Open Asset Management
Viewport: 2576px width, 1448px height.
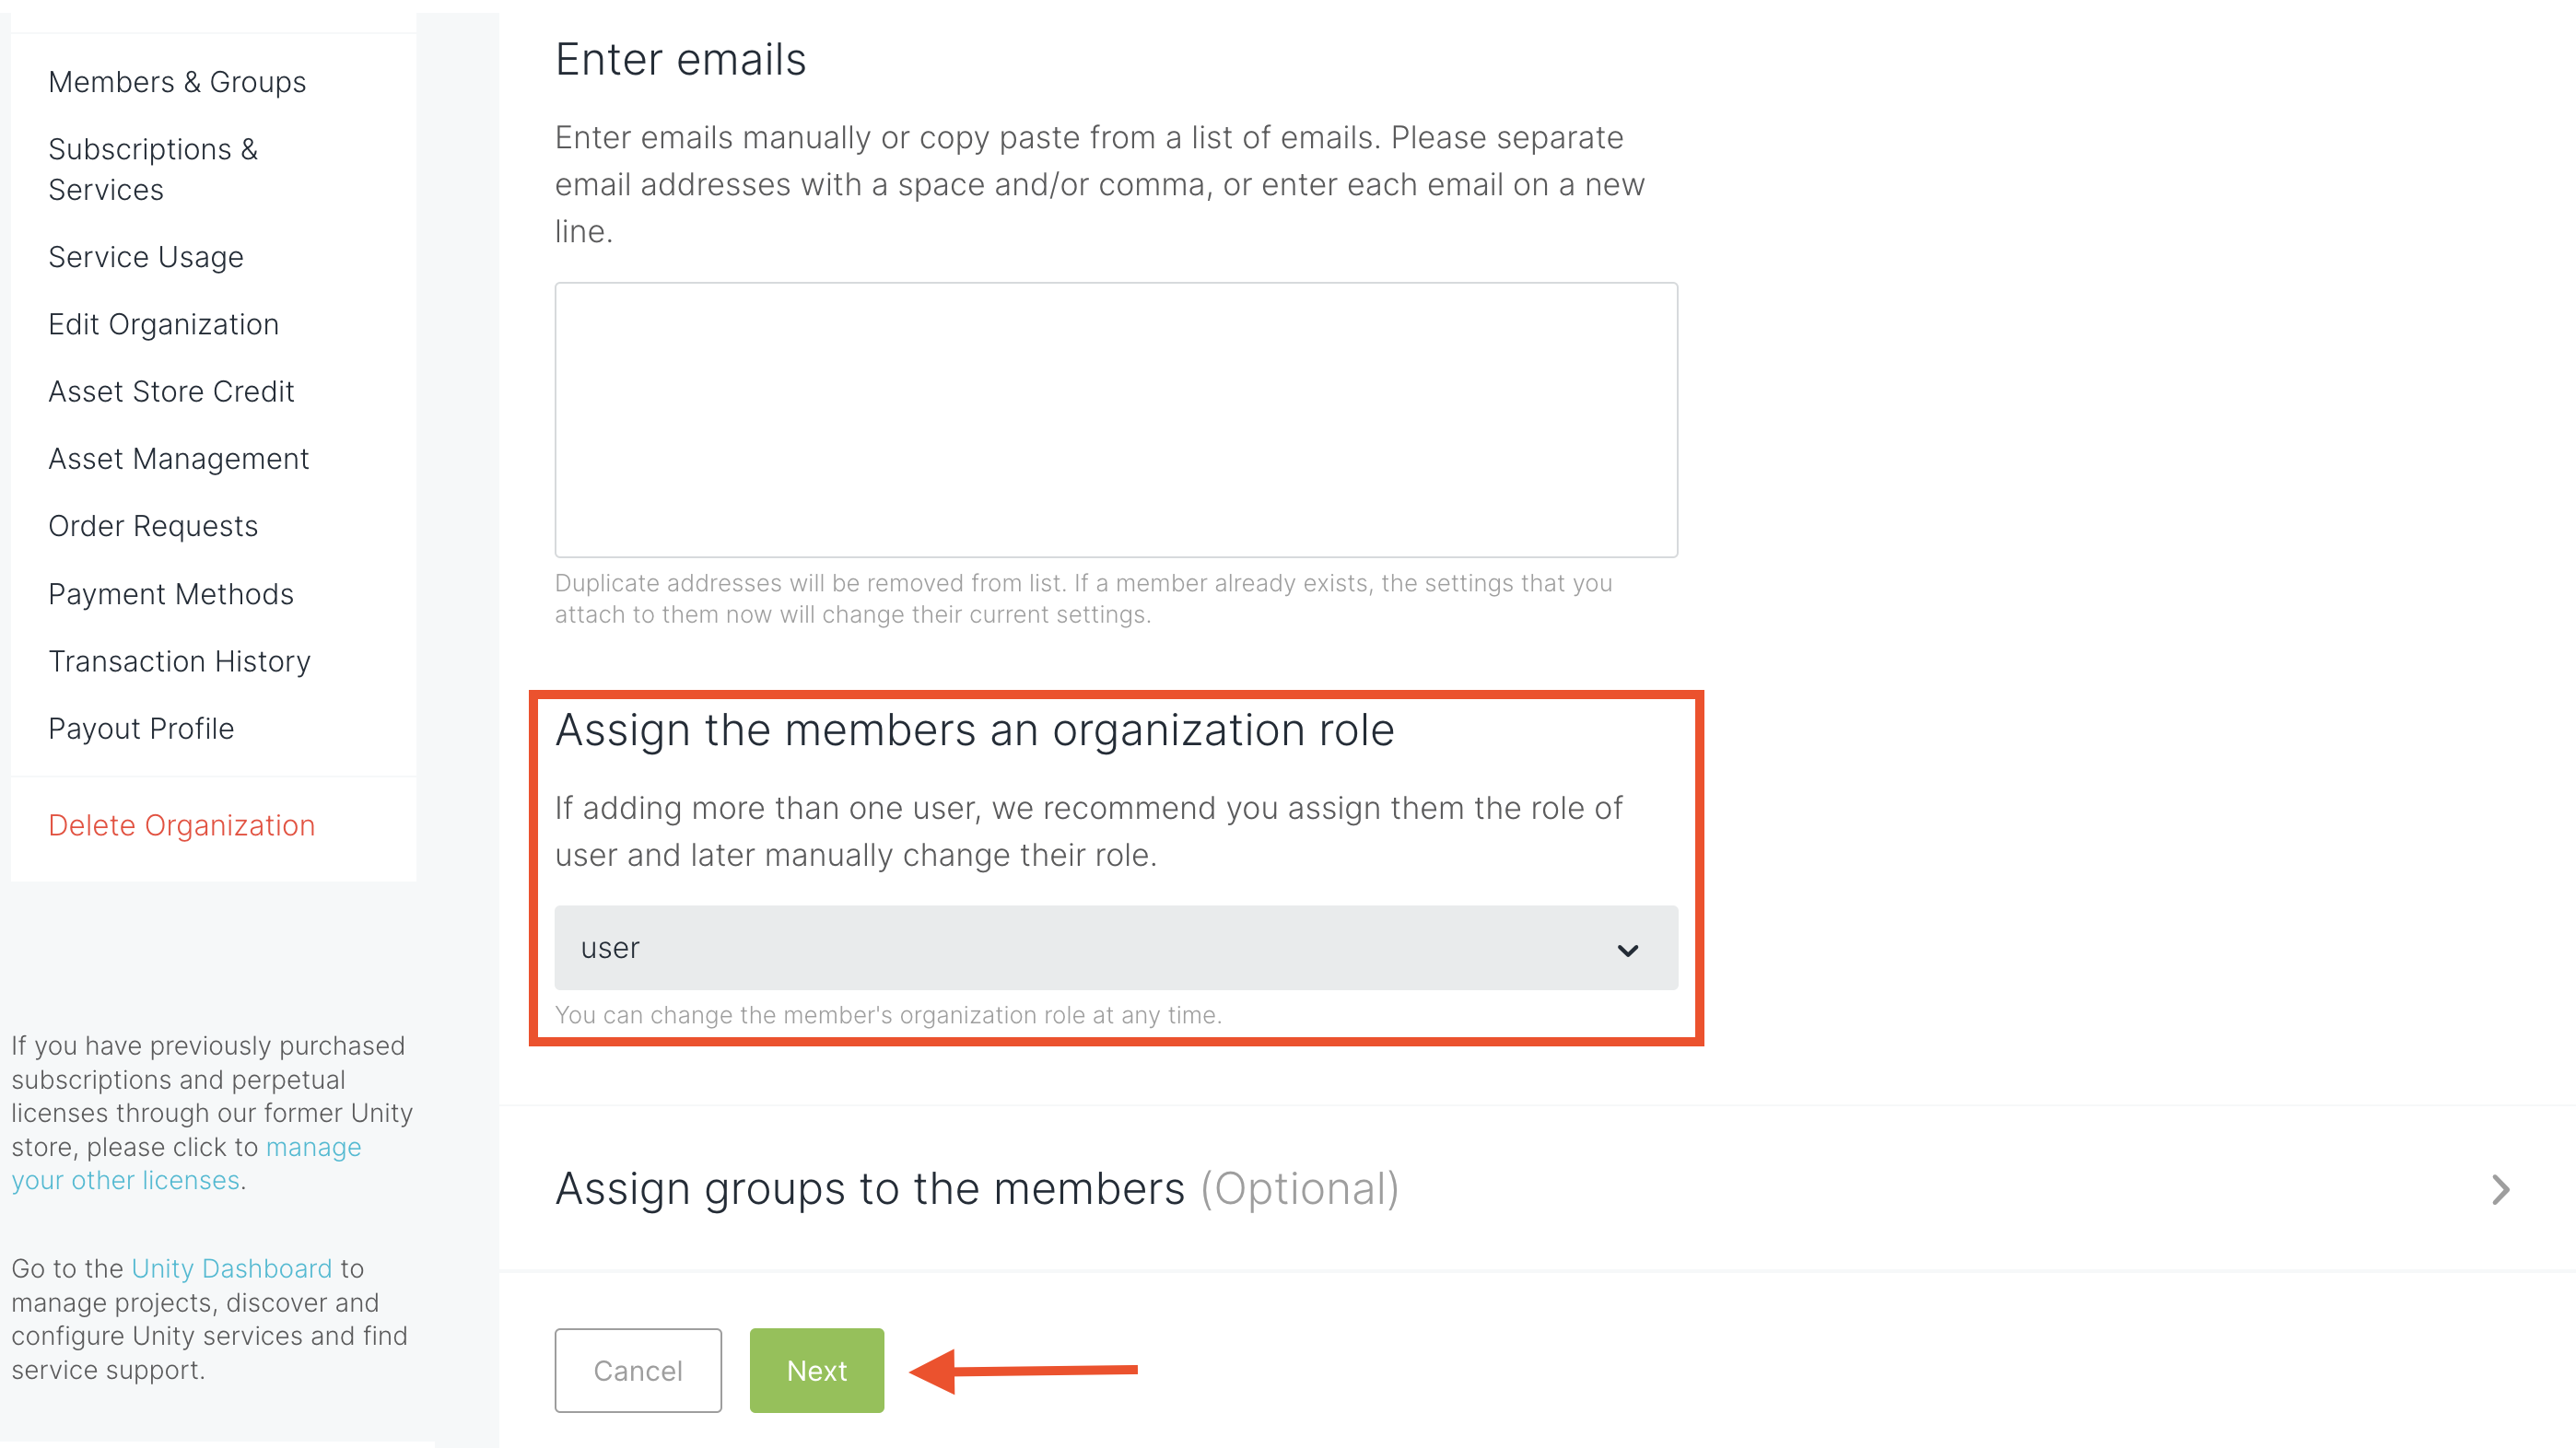coord(178,458)
